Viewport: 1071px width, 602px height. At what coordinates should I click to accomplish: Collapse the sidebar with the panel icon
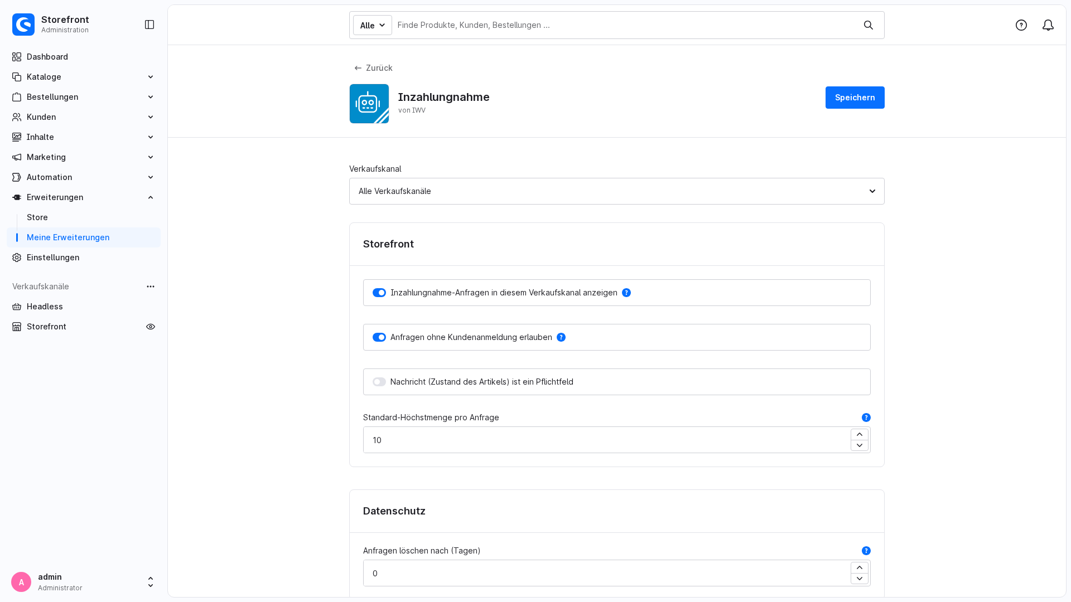pos(149,25)
